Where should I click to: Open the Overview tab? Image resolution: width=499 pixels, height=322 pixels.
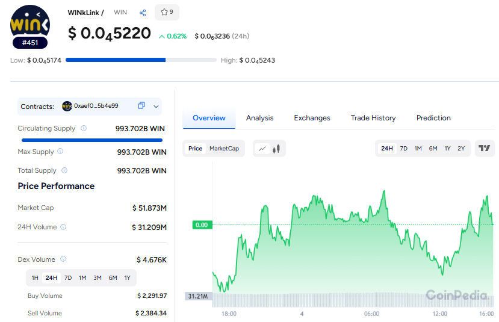[209, 118]
